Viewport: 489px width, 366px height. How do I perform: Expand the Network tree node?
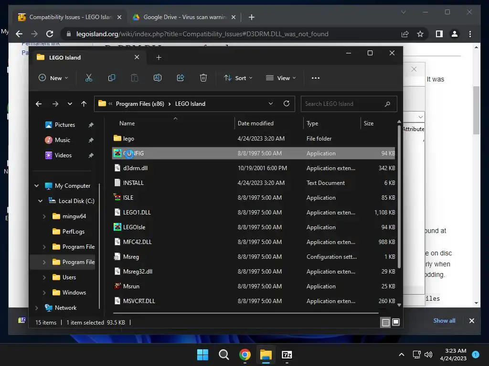36,308
